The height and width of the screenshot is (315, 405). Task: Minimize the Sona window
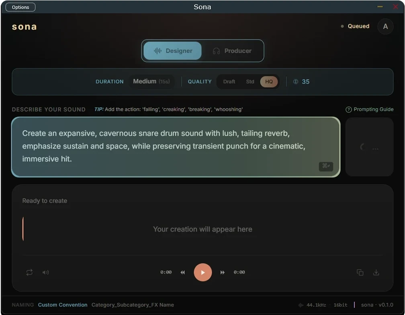pyautogui.click(x=380, y=7)
